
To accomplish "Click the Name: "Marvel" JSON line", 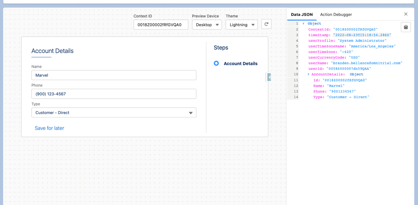I will 329,86.
